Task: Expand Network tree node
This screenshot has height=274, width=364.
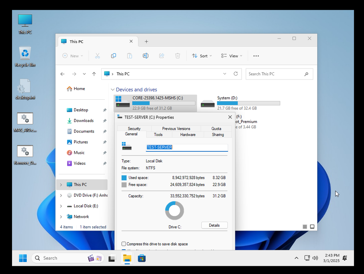Action: pyautogui.click(x=61, y=217)
